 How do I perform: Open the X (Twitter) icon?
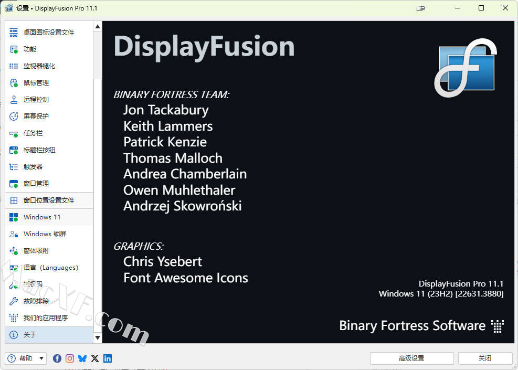tap(95, 358)
